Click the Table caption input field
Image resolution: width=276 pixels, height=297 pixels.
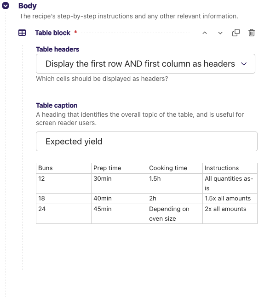point(146,142)
